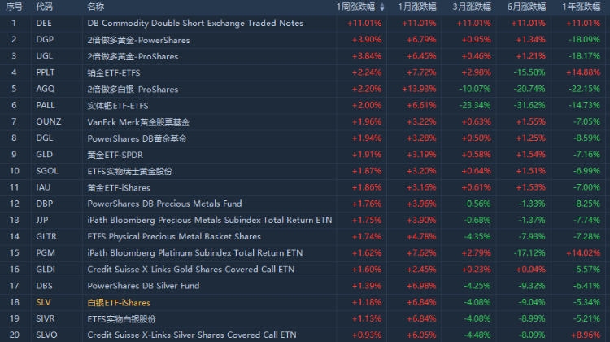Screen dimensions: 610x342
Task: Open the GLD ticker row code
Action: 44,155
